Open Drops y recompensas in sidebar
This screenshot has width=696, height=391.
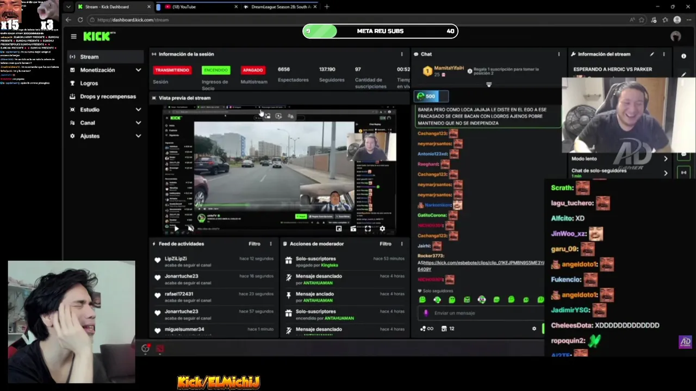pos(105,96)
